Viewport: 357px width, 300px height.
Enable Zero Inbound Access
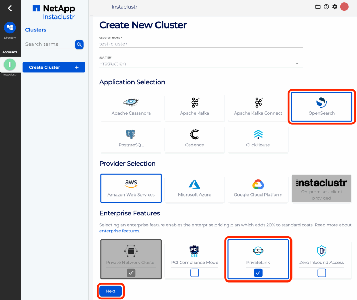[321, 273]
